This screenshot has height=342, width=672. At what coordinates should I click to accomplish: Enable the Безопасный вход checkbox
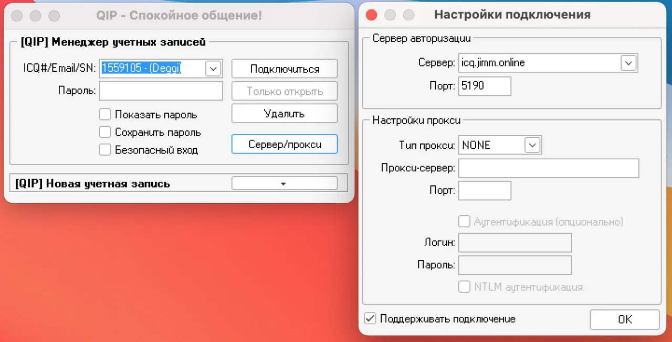click(105, 150)
